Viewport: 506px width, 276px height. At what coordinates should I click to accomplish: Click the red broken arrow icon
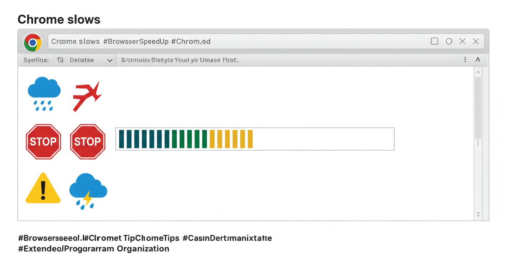pyautogui.click(x=87, y=96)
